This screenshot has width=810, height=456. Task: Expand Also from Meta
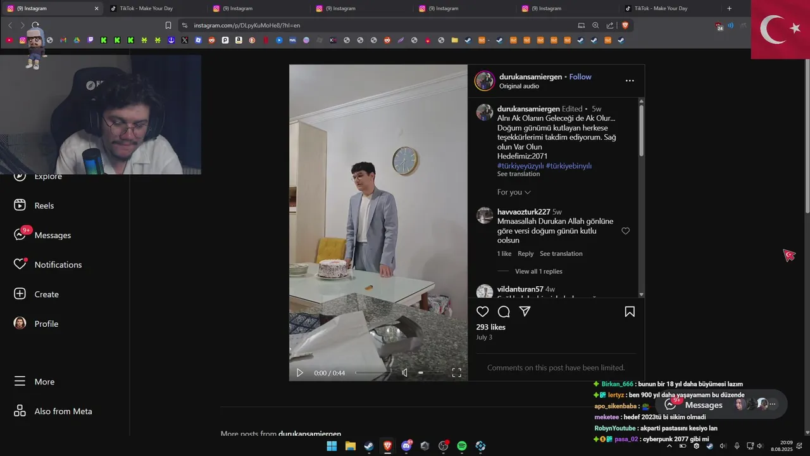tap(53, 411)
